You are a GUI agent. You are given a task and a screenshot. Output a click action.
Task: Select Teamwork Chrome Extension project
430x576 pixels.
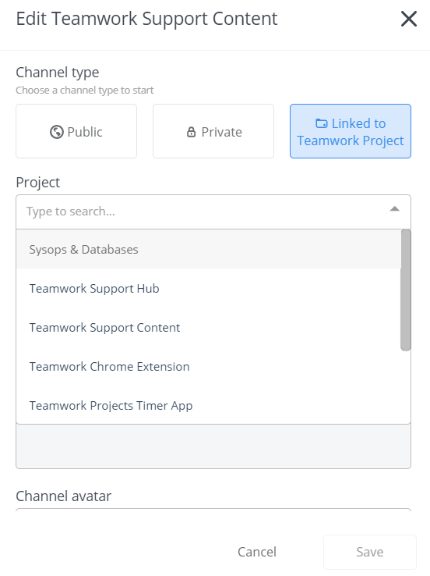[209, 366]
